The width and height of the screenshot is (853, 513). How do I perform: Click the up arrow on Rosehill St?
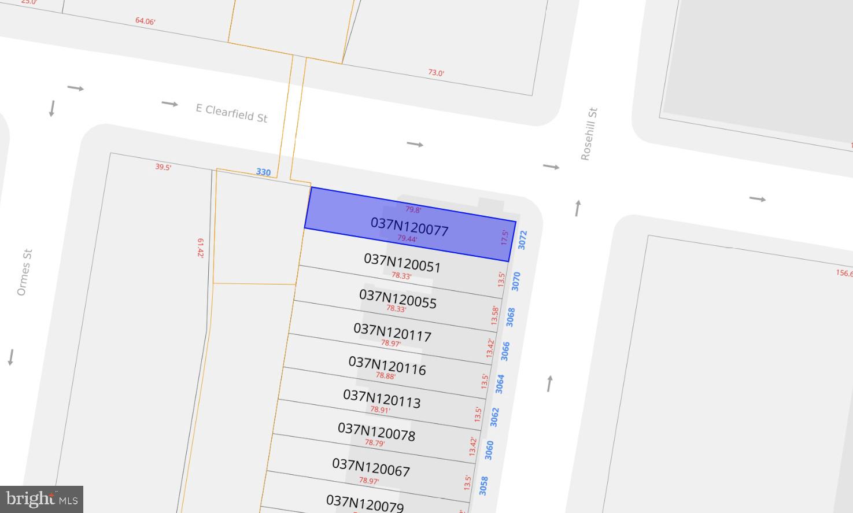pos(549,383)
